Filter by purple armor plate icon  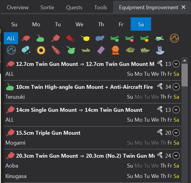coord(101,50)
